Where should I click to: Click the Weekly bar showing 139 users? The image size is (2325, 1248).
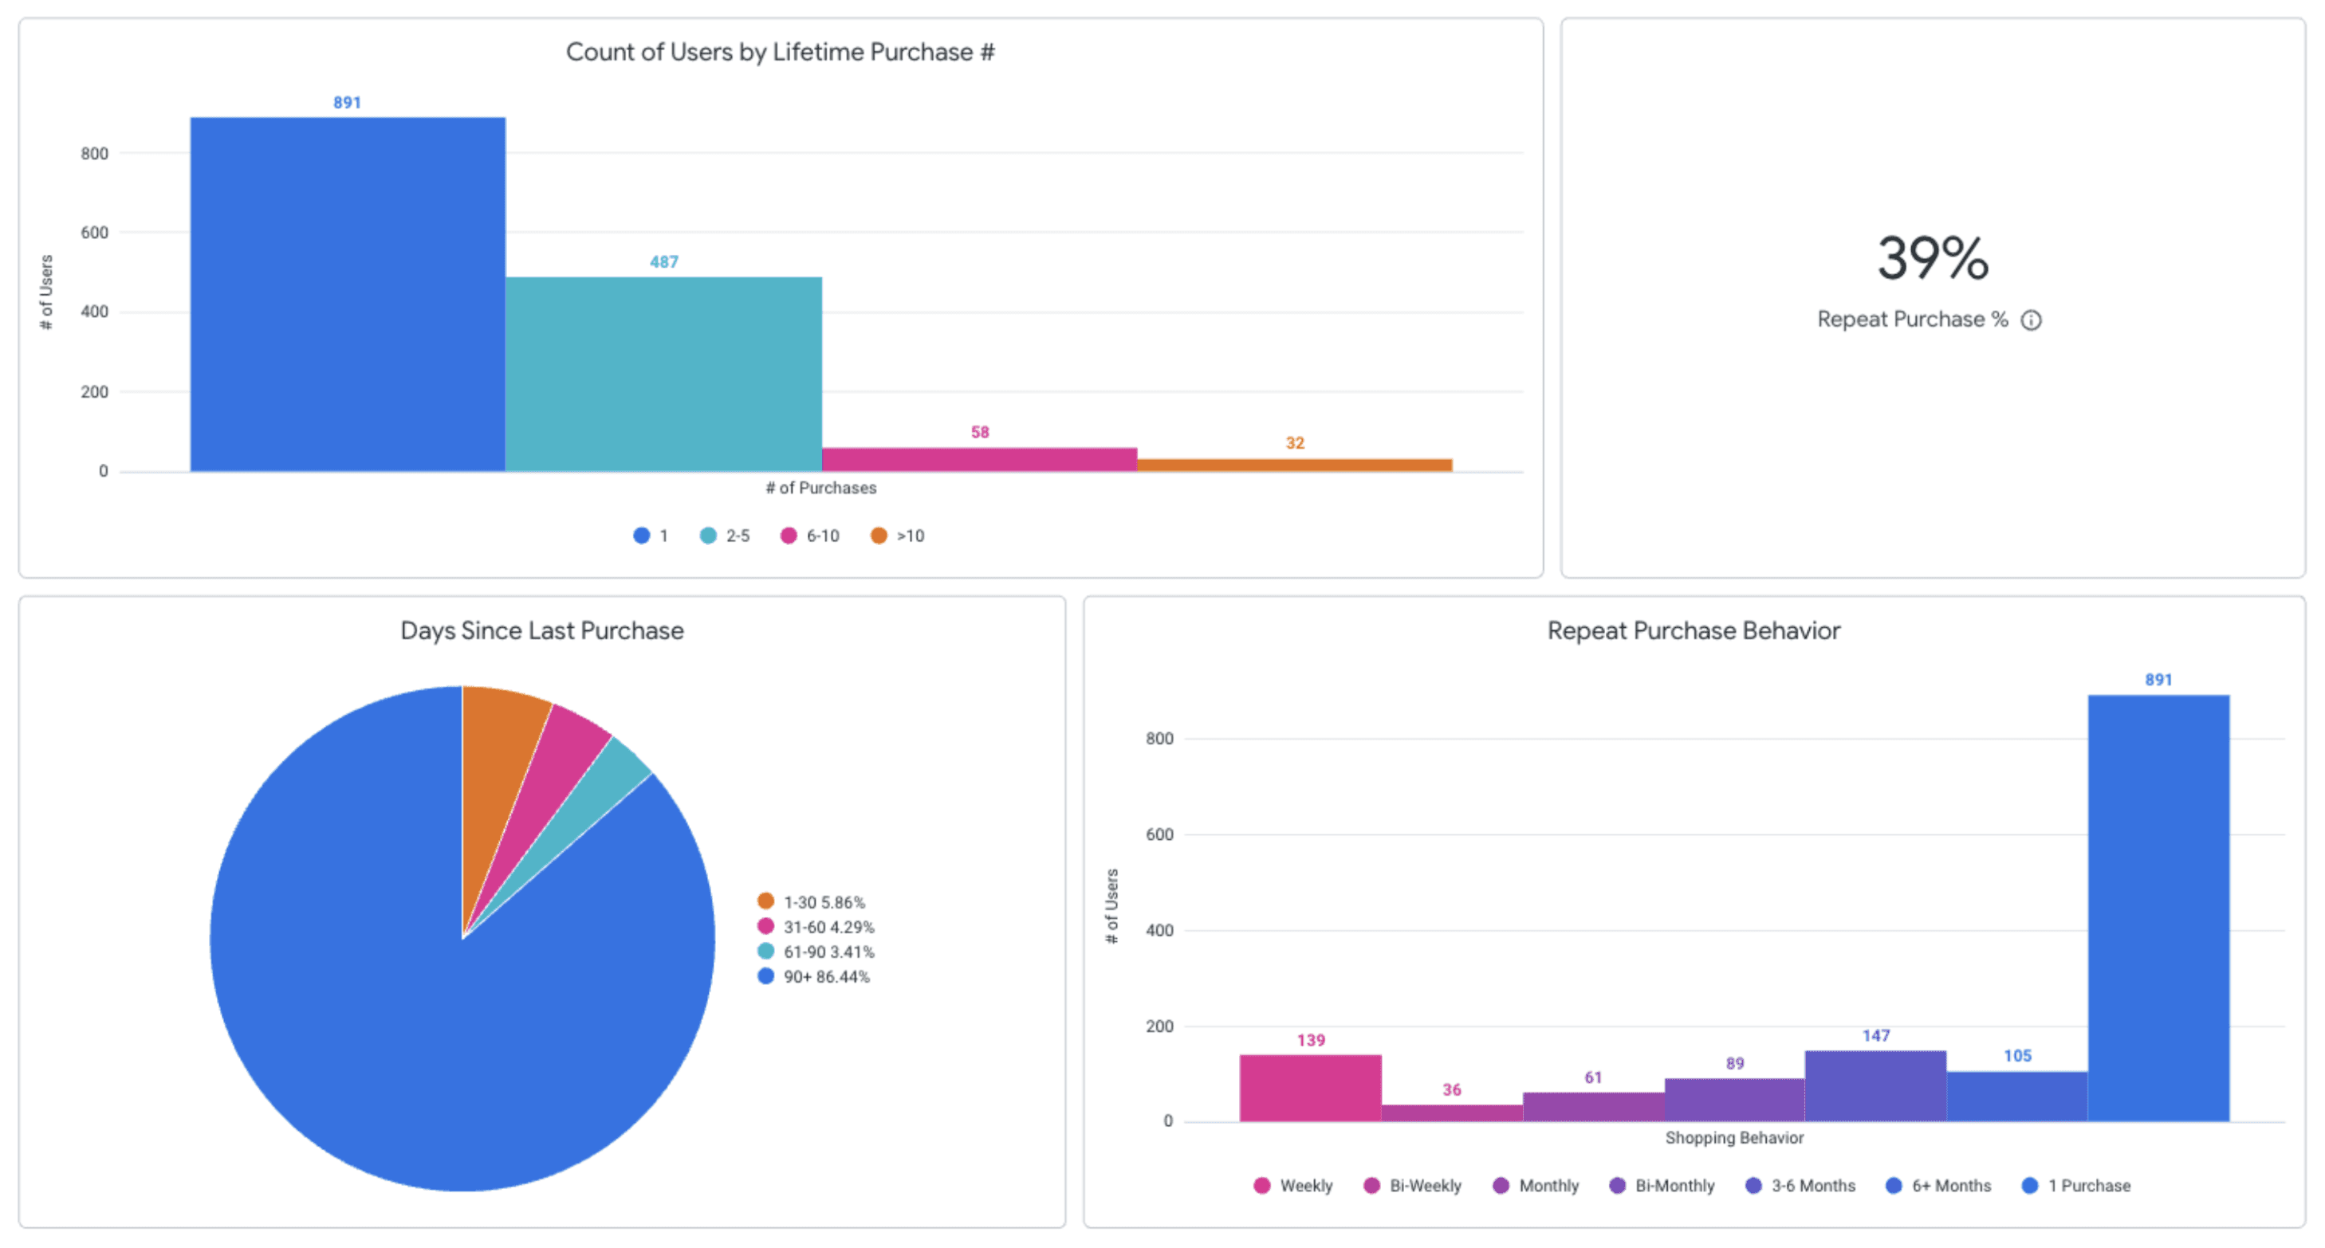[x=1310, y=1089]
